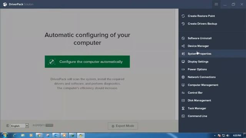Open File Explorer from taskbar
Image resolution: width=246 pixels, height=138 pixels.
[x=23, y=135]
